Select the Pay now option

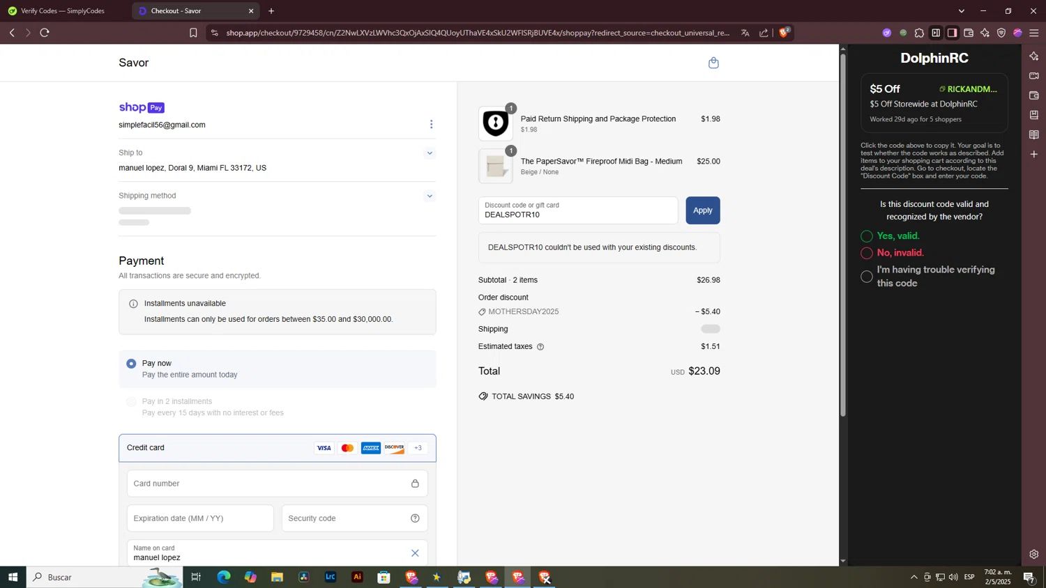131,364
